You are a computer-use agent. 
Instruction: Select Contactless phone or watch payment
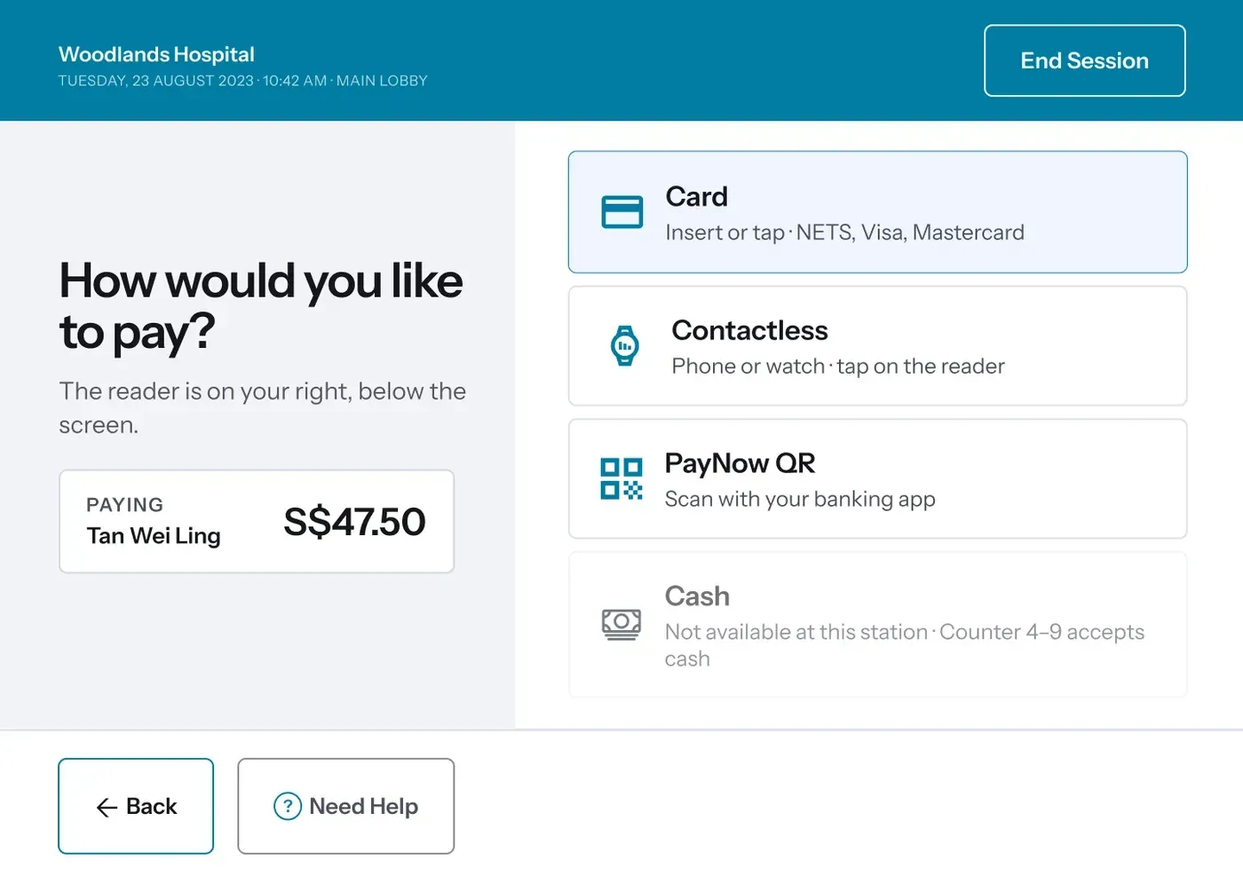[877, 346]
